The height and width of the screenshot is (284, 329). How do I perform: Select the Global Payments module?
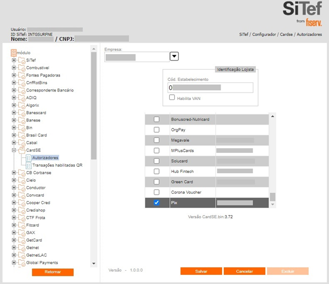tap(42, 263)
